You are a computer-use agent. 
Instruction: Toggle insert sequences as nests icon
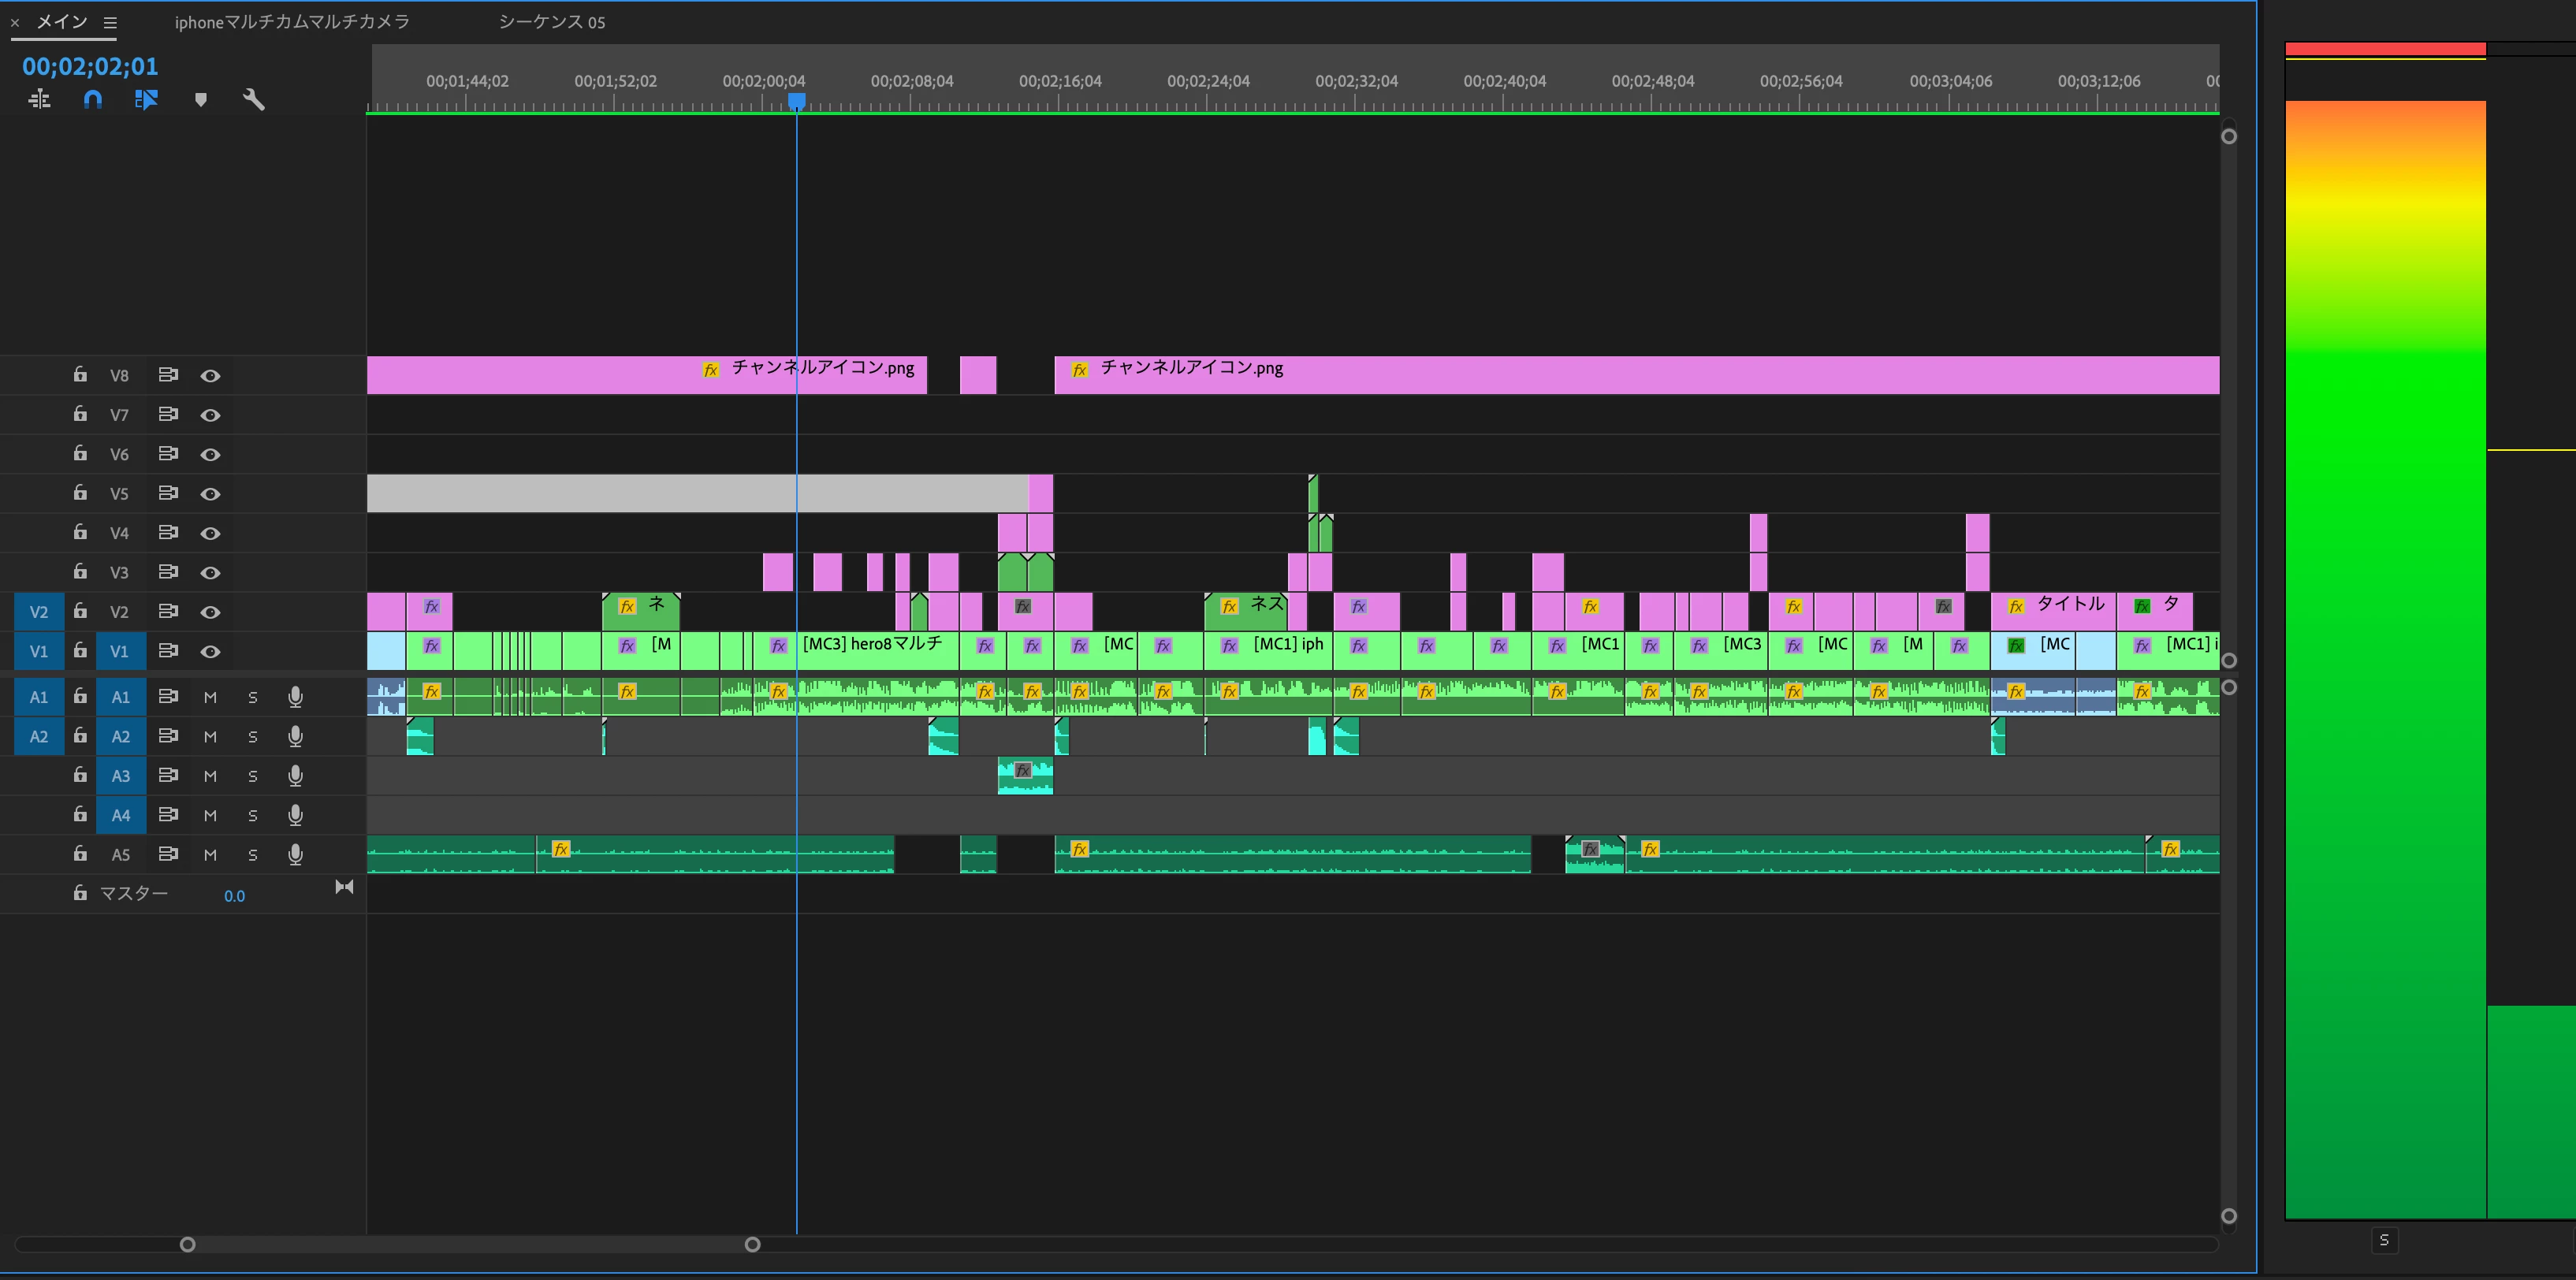point(39,99)
